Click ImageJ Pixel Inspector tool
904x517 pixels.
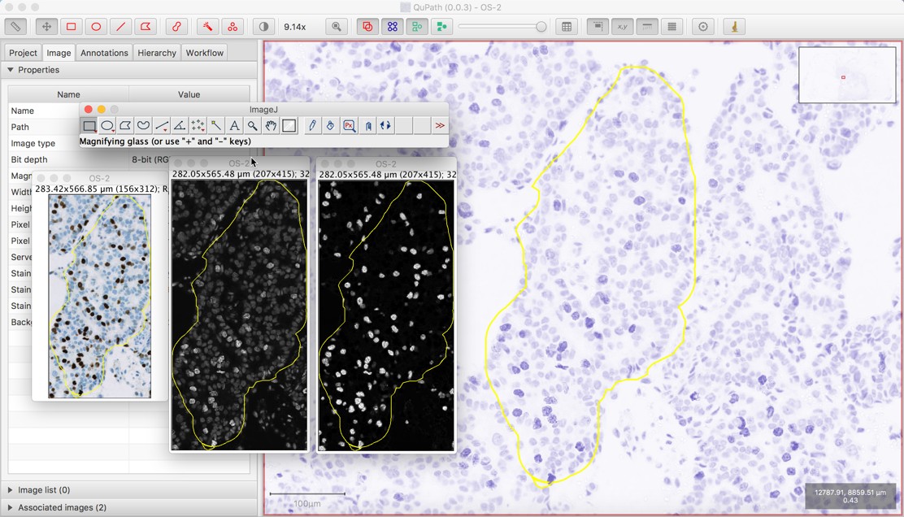[x=349, y=126]
